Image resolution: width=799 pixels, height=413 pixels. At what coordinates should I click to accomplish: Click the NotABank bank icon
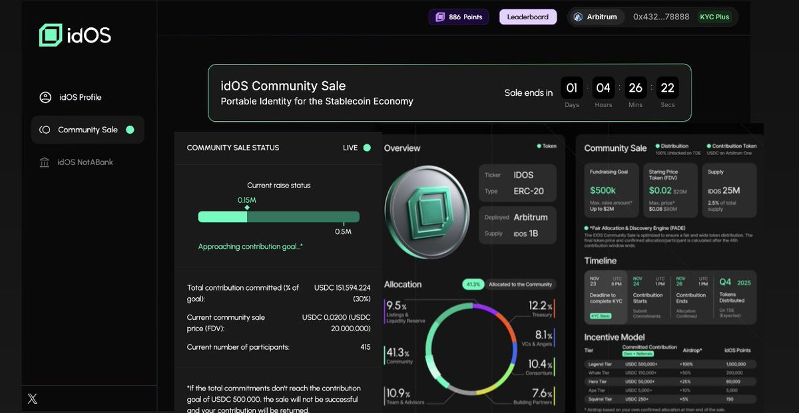tap(45, 162)
